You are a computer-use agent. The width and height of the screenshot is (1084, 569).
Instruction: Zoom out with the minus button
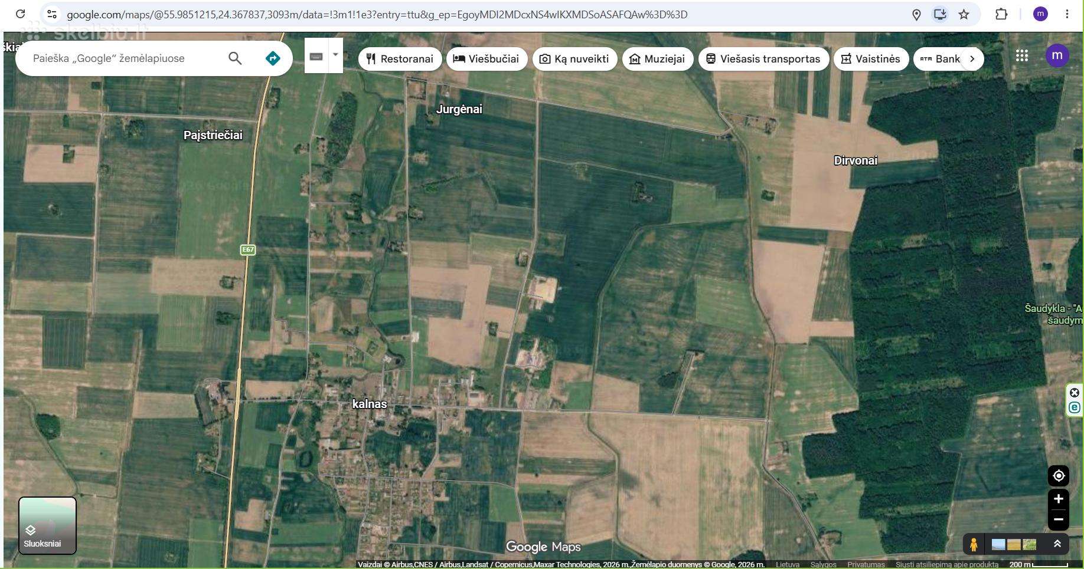[x=1059, y=519]
